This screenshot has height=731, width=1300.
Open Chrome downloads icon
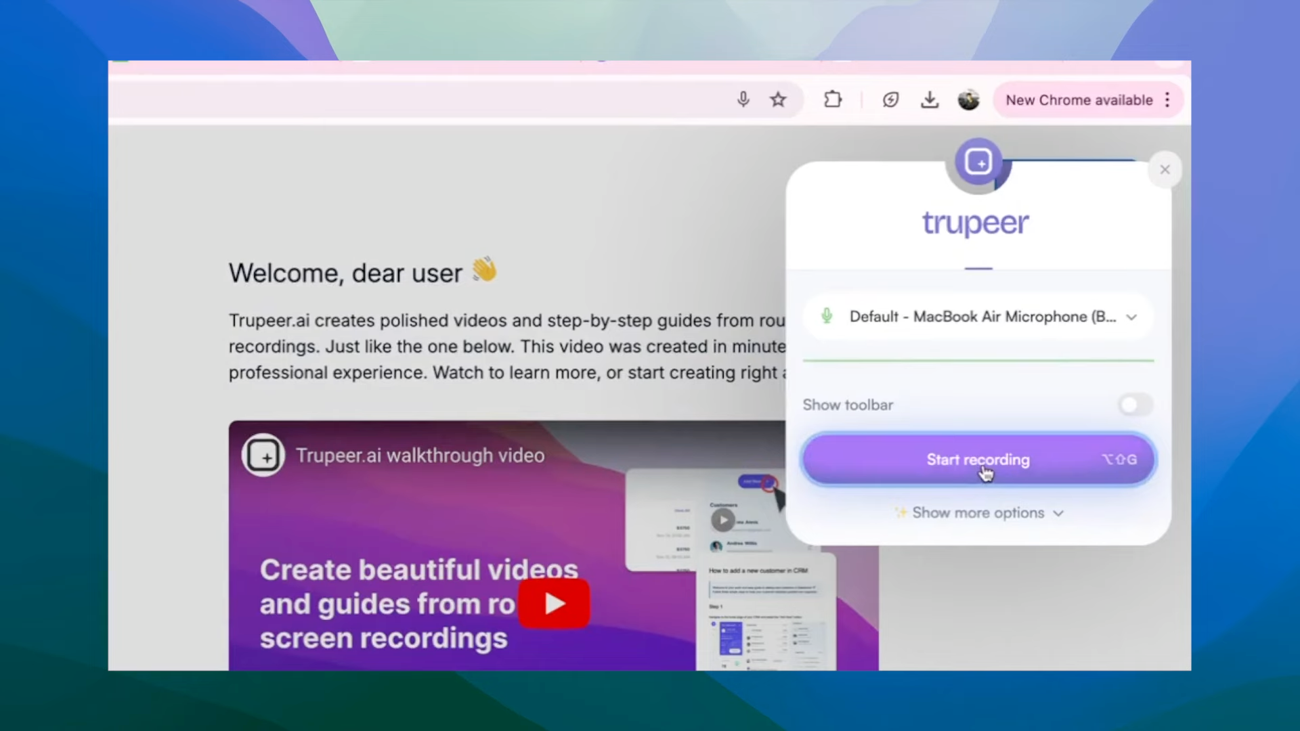click(930, 100)
